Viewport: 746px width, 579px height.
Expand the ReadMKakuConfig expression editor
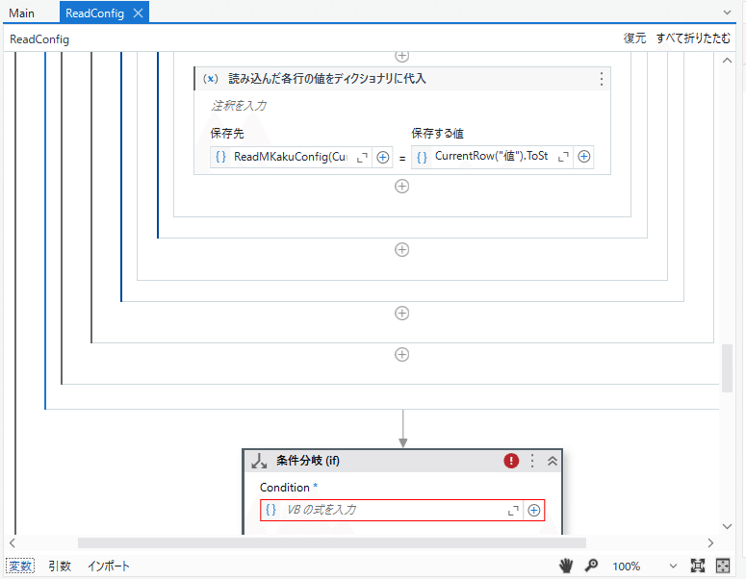coord(363,158)
